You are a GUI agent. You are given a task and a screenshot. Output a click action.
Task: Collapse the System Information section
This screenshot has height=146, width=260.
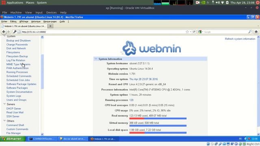coord(96,59)
